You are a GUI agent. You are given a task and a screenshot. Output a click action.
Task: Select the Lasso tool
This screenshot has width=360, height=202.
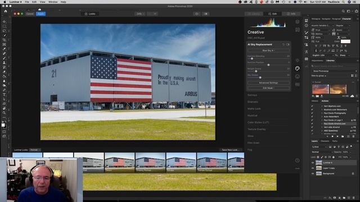click(4, 31)
